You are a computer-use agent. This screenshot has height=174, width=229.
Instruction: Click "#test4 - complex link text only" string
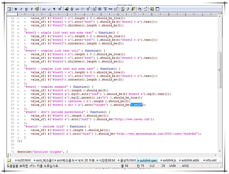click(x=52, y=51)
